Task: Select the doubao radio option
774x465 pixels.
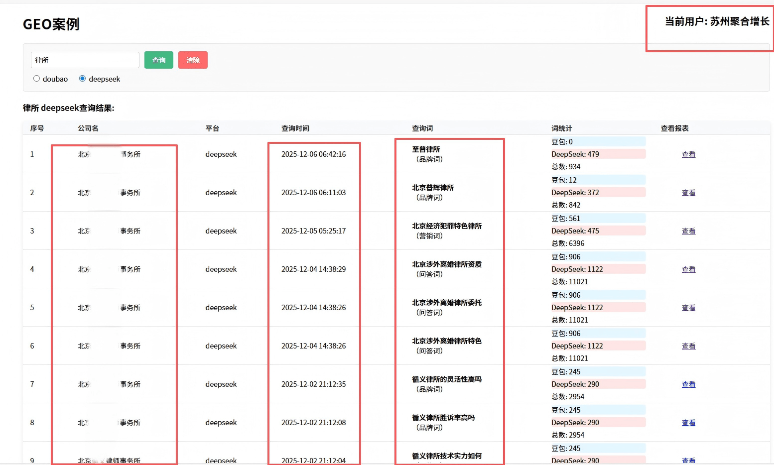Action: [x=37, y=79]
